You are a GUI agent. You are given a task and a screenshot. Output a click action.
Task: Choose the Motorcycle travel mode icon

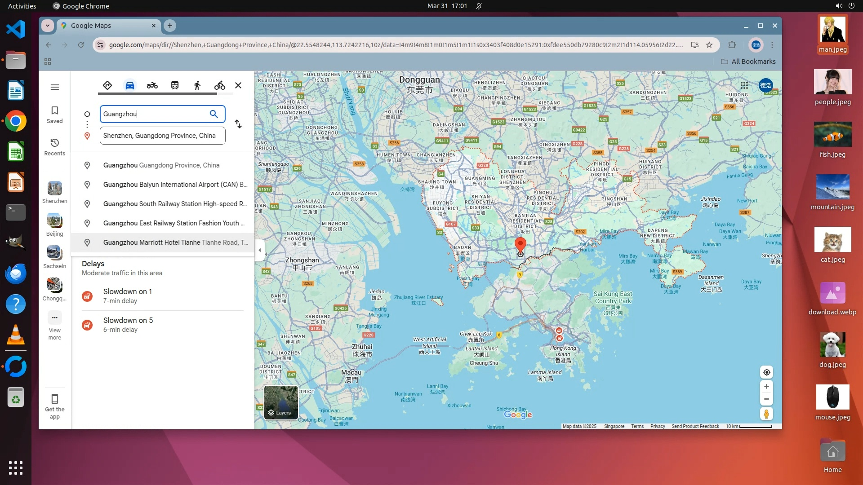(152, 85)
